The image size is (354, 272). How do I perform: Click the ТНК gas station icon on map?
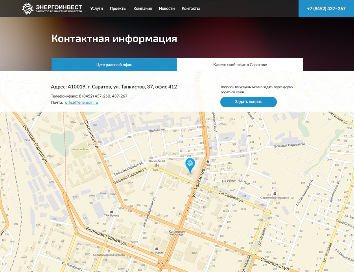coord(208,160)
